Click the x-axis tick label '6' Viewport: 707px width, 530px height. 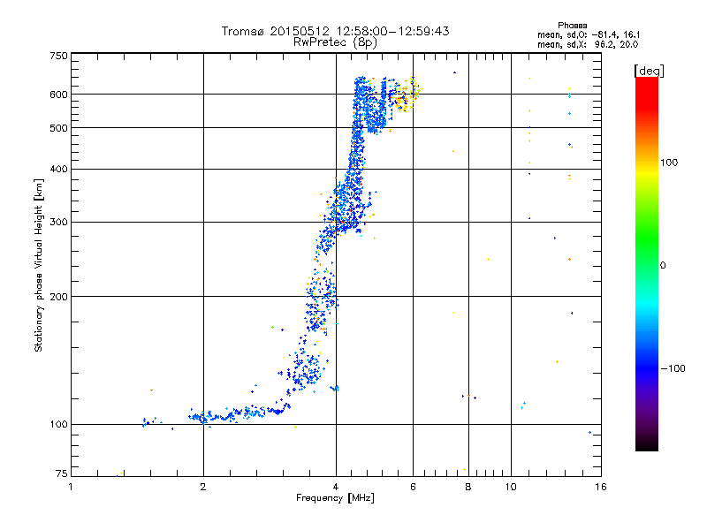click(x=413, y=487)
